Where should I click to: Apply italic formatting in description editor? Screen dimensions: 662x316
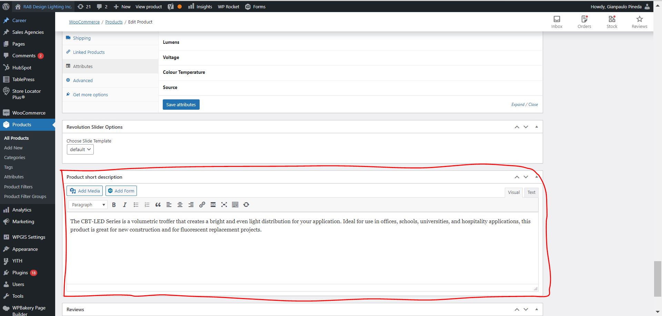(125, 205)
